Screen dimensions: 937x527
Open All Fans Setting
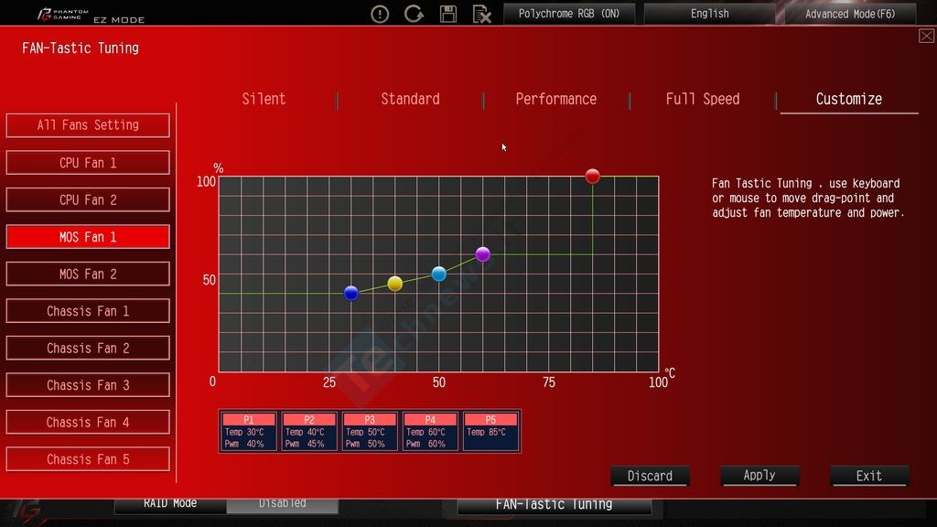click(88, 125)
